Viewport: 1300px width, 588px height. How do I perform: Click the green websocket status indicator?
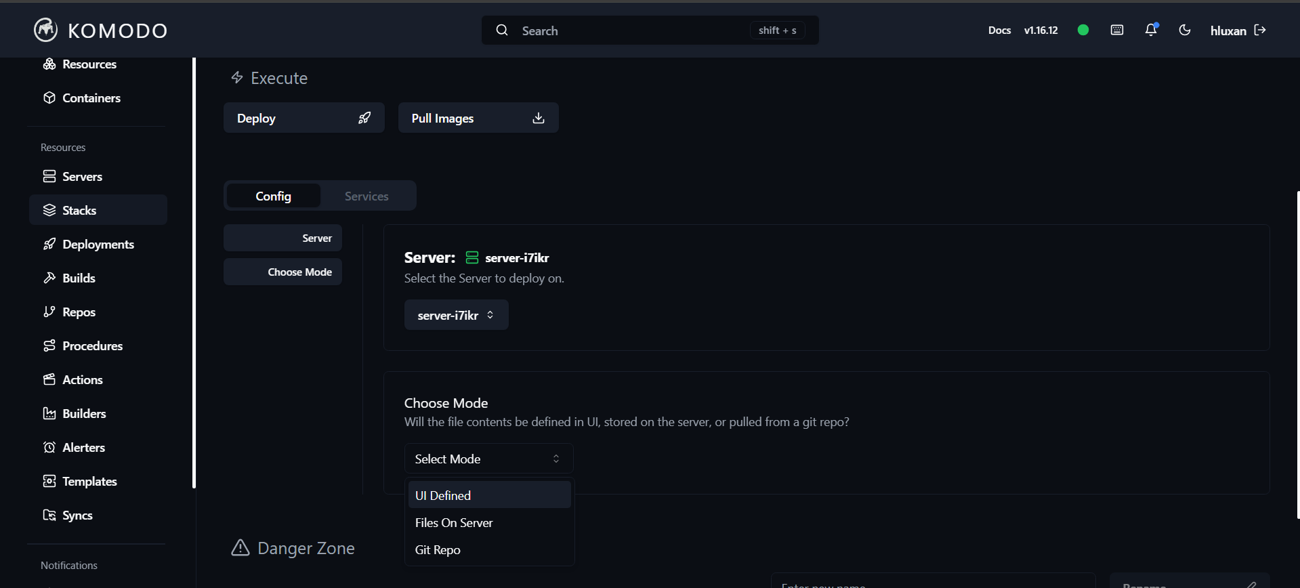(1083, 30)
